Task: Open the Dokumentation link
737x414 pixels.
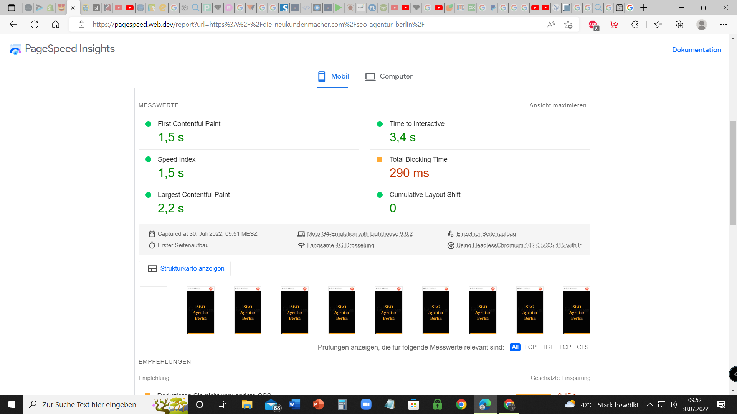Action: 696,50
